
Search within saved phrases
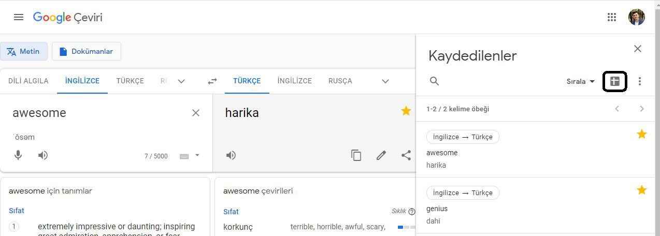coord(435,81)
